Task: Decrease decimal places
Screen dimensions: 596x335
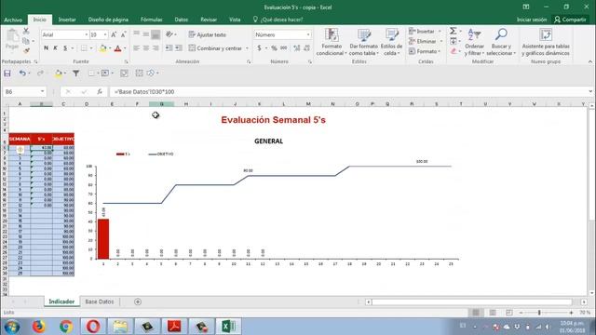Action: coord(306,47)
